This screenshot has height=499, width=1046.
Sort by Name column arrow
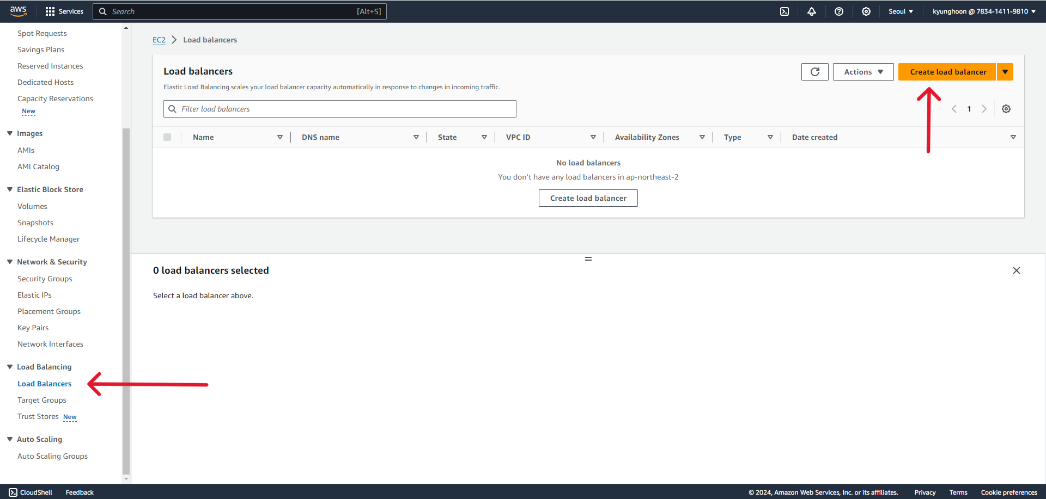point(280,137)
